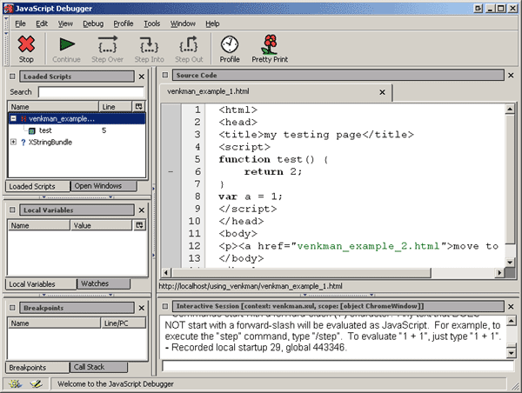Click XStringBundle question mark icon

(23, 143)
